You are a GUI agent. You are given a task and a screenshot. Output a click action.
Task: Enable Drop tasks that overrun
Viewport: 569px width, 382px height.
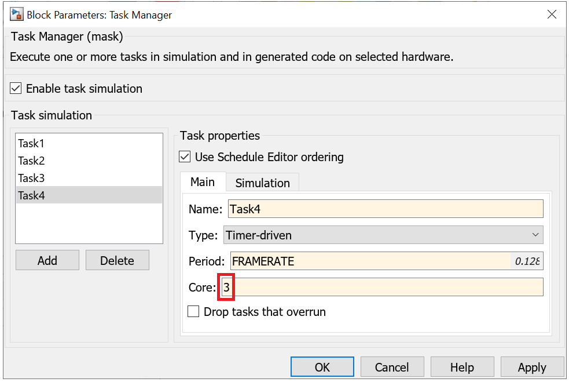click(193, 312)
